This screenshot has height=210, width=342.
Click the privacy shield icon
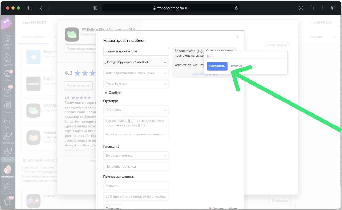95,8
